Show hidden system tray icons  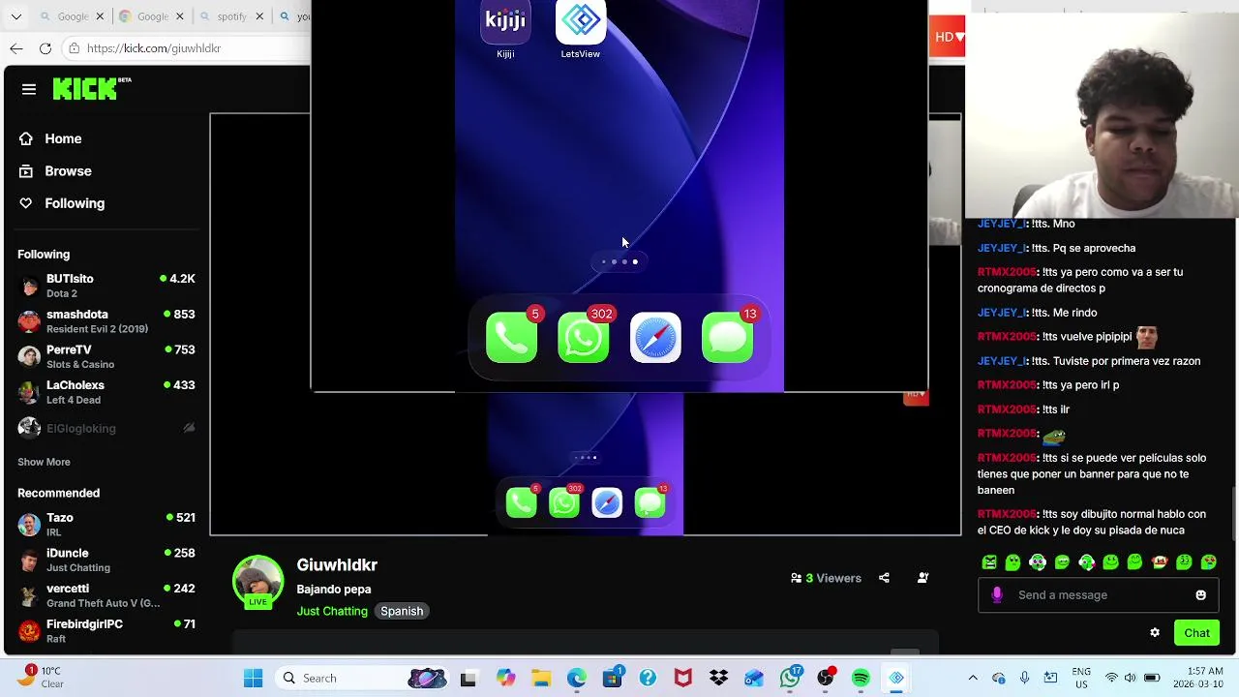click(973, 679)
